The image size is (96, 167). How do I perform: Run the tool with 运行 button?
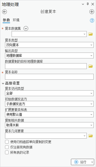pos(80,162)
